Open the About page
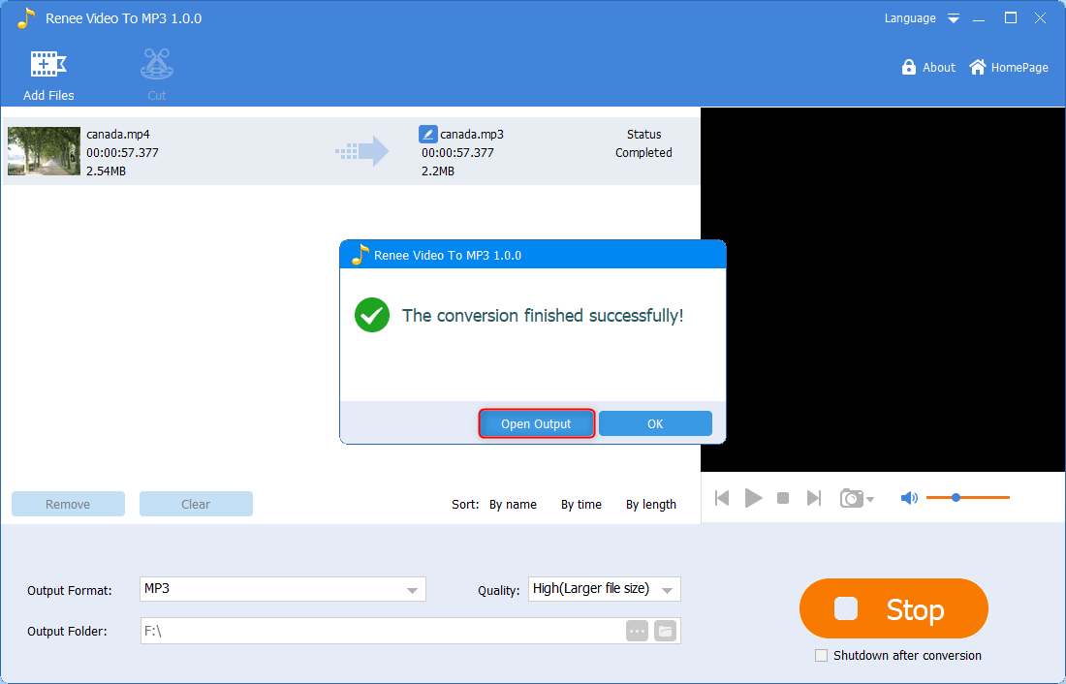This screenshot has width=1066, height=684. (x=928, y=68)
